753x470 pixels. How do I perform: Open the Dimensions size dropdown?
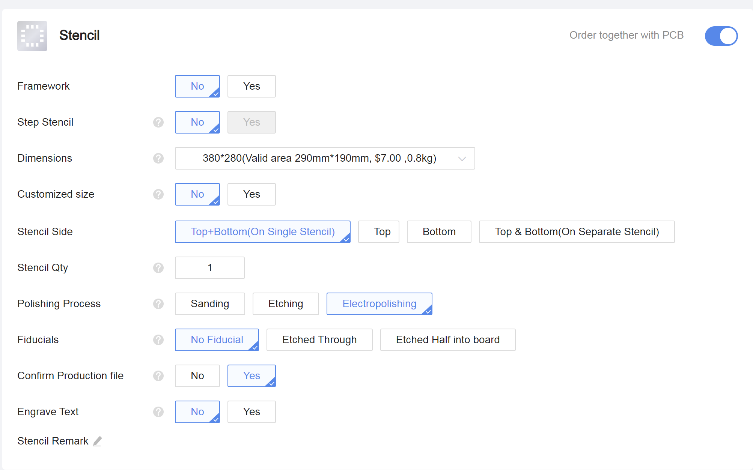(x=319, y=158)
